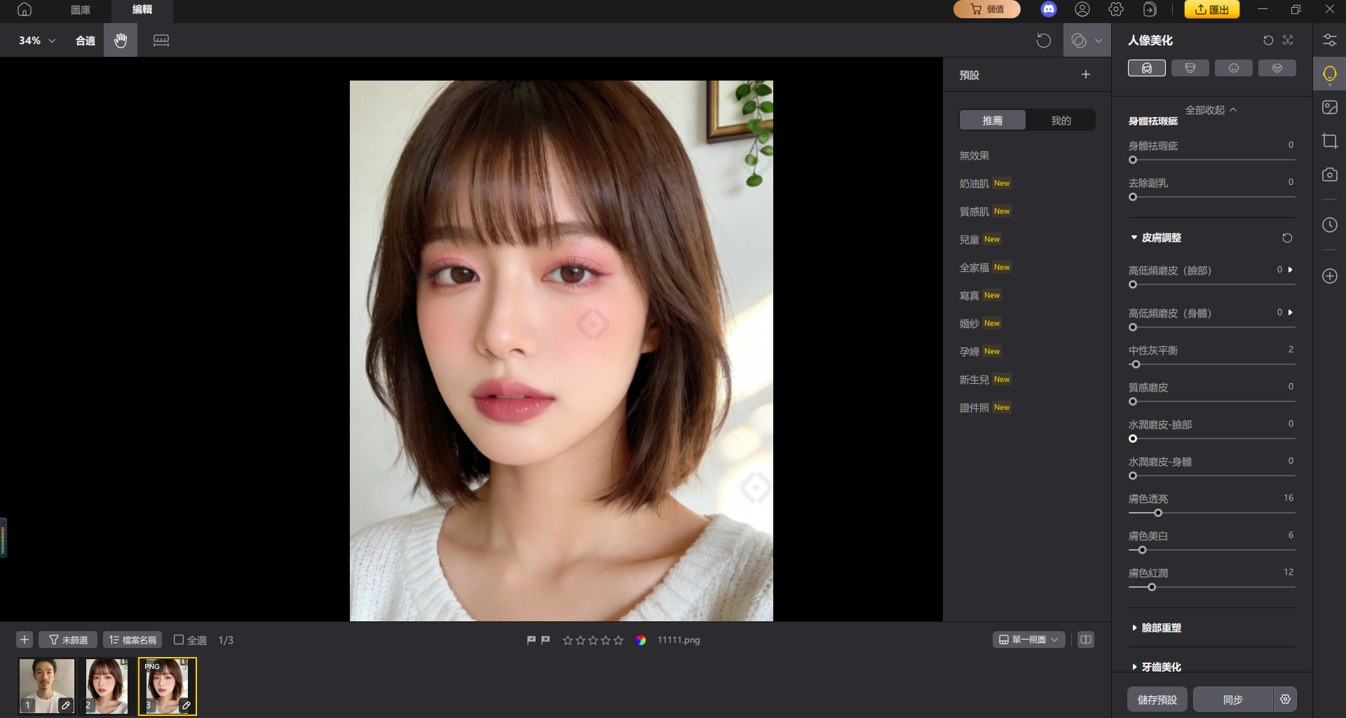
Task: Reset the 皮膚調整 section adjustments
Action: [1286, 237]
